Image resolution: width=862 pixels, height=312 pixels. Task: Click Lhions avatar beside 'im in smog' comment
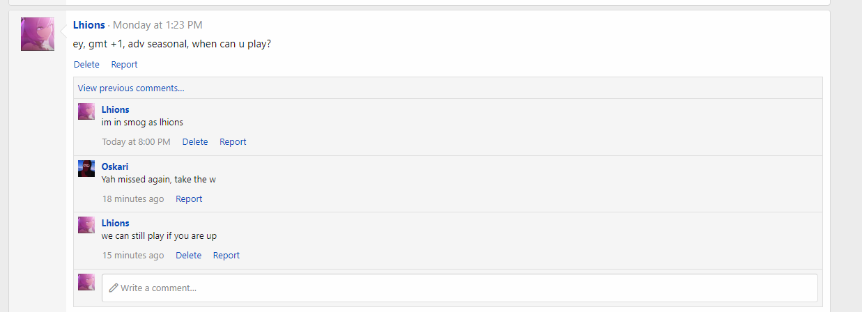tap(86, 112)
